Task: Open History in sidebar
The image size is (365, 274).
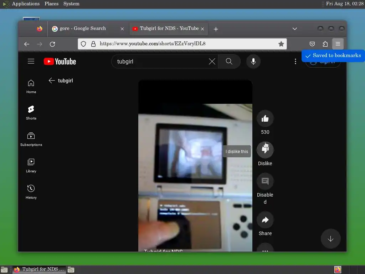Action: point(31,192)
